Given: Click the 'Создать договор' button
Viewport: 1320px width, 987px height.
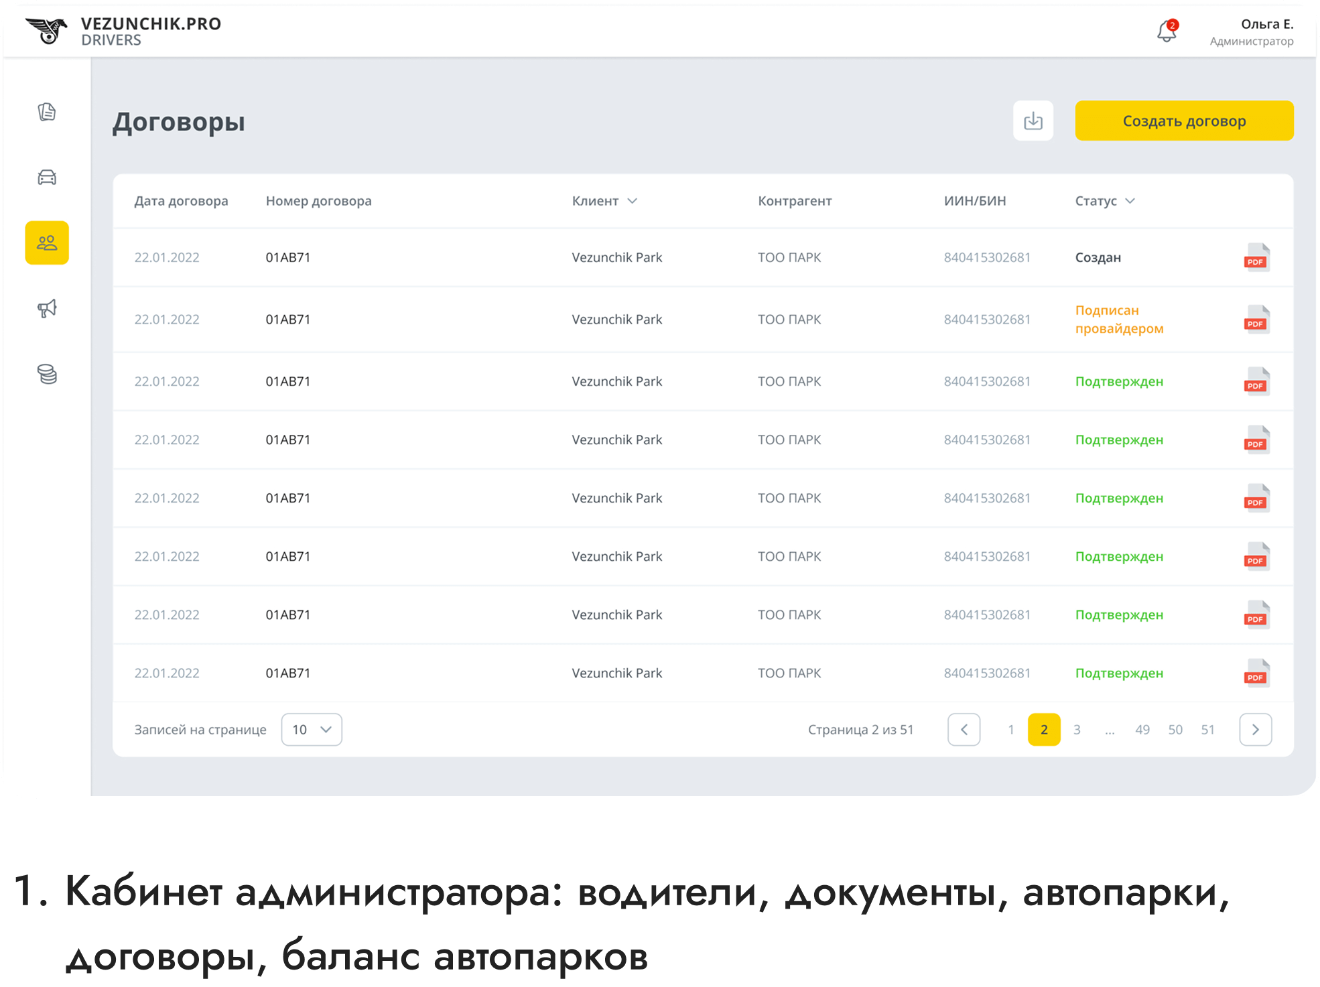Looking at the screenshot, I should tap(1184, 121).
